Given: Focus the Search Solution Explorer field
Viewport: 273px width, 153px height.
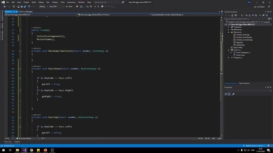Looking at the screenshot, I should (247, 19).
